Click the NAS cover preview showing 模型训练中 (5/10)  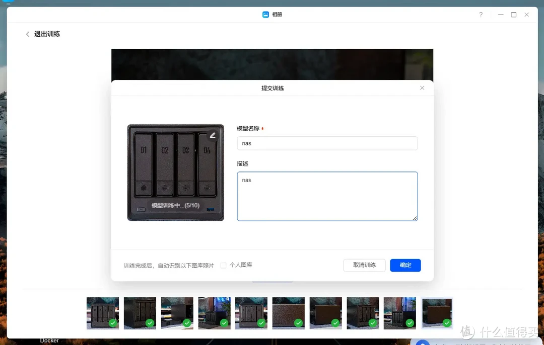(175, 172)
